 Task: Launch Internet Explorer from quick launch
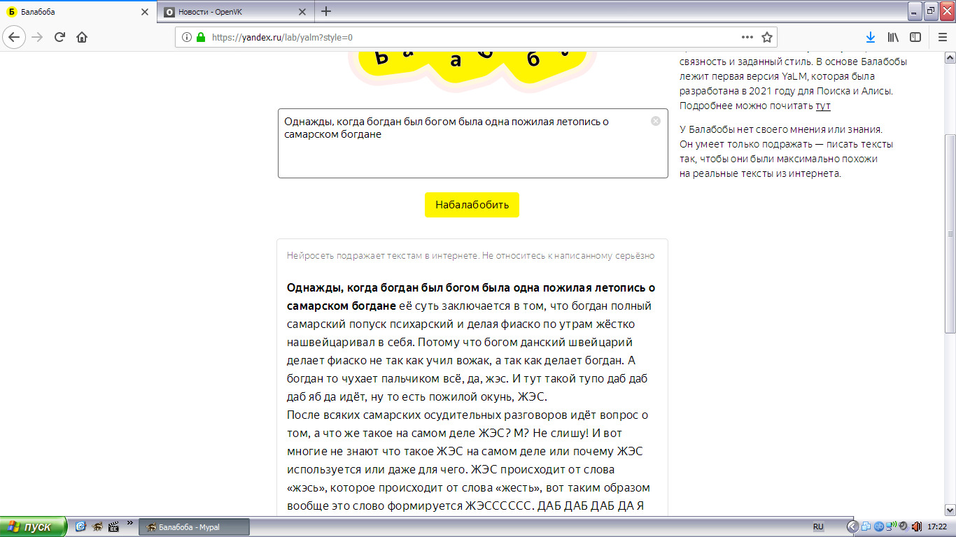tap(80, 527)
